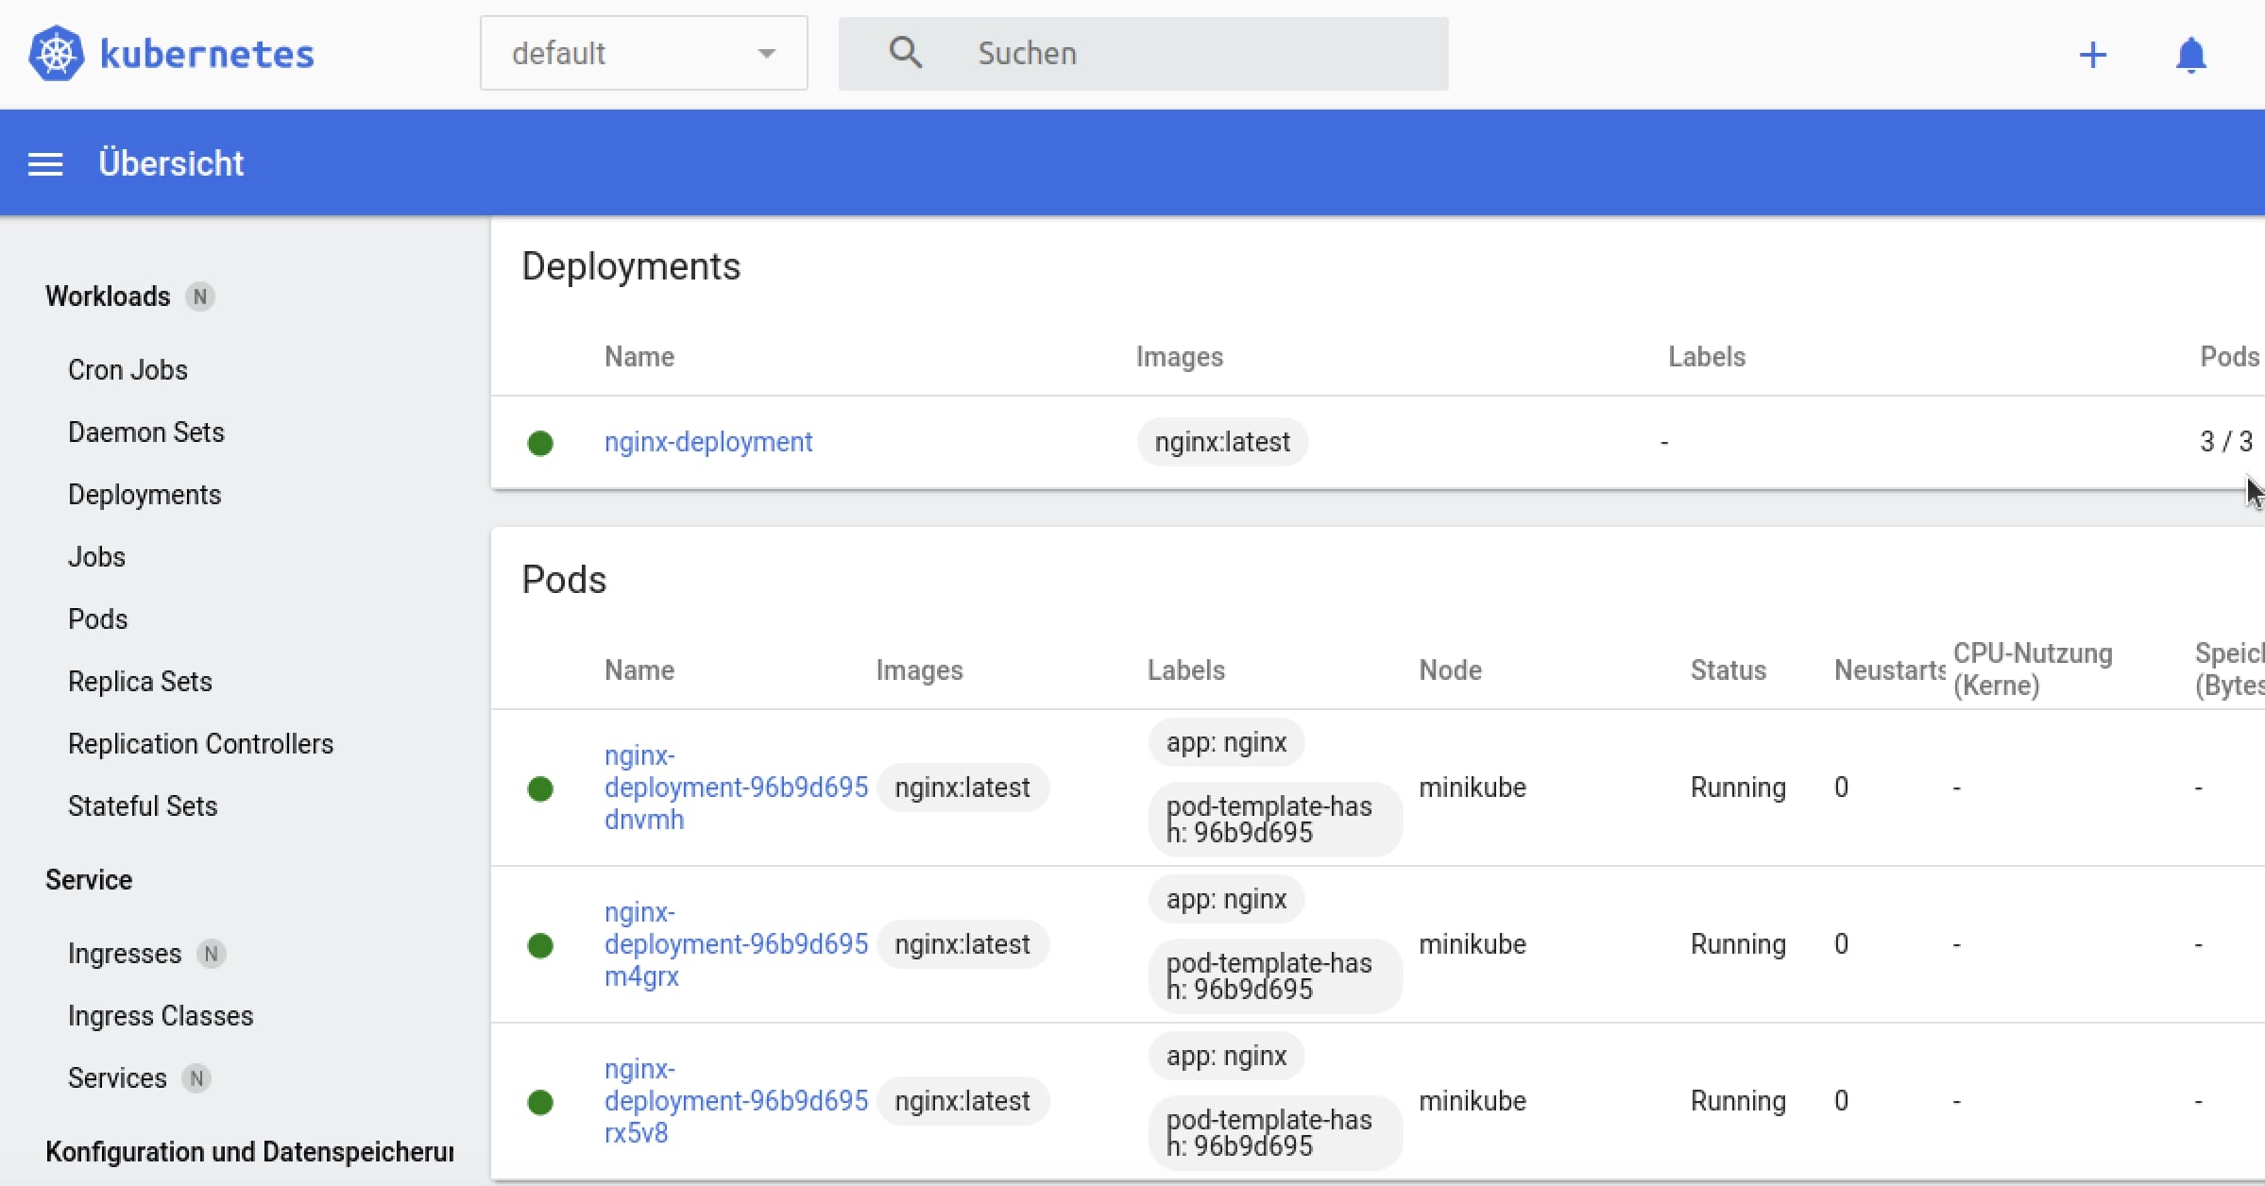Click into the Suchen search field

point(1143,54)
